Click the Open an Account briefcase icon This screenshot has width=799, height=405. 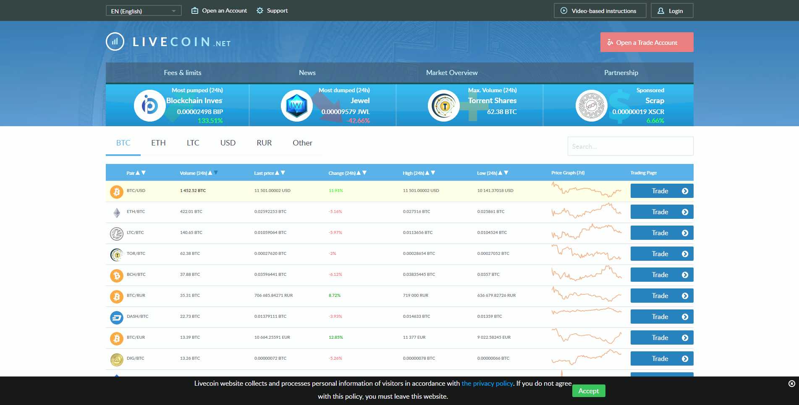pos(195,10)
